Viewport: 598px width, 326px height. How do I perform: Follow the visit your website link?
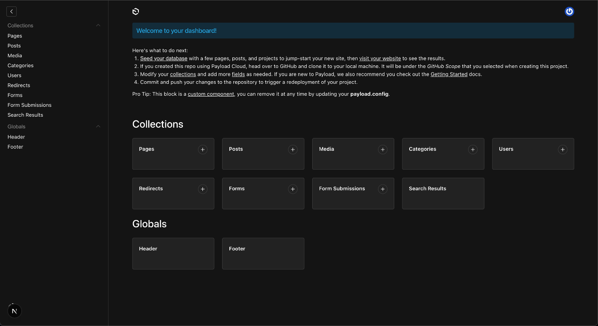[380, 59]
